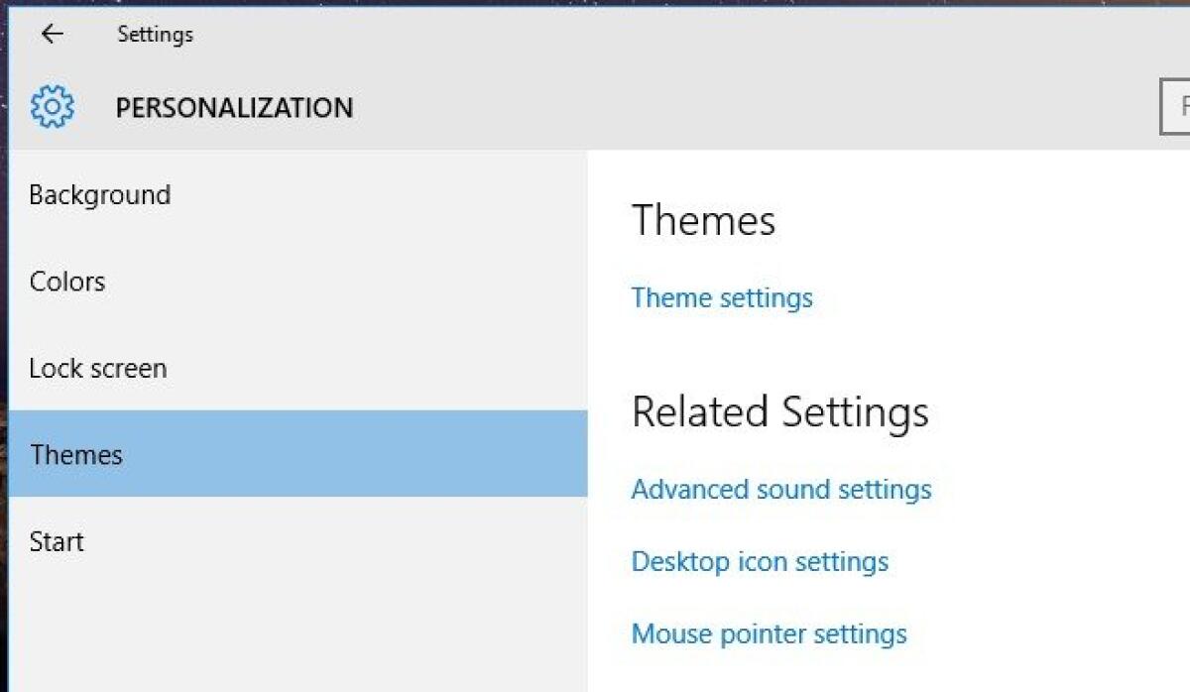
Task: Open Mouse pointer settings
Action: click(x=769, y=634)
